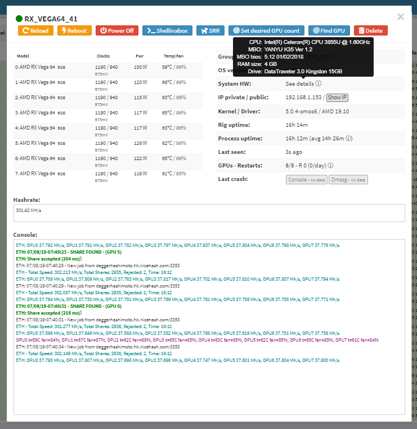Image resolution: width=417 pixels, height=429 pixels.
Task: Click the GPUs Restarts info icon
Action: pos(330,166)
